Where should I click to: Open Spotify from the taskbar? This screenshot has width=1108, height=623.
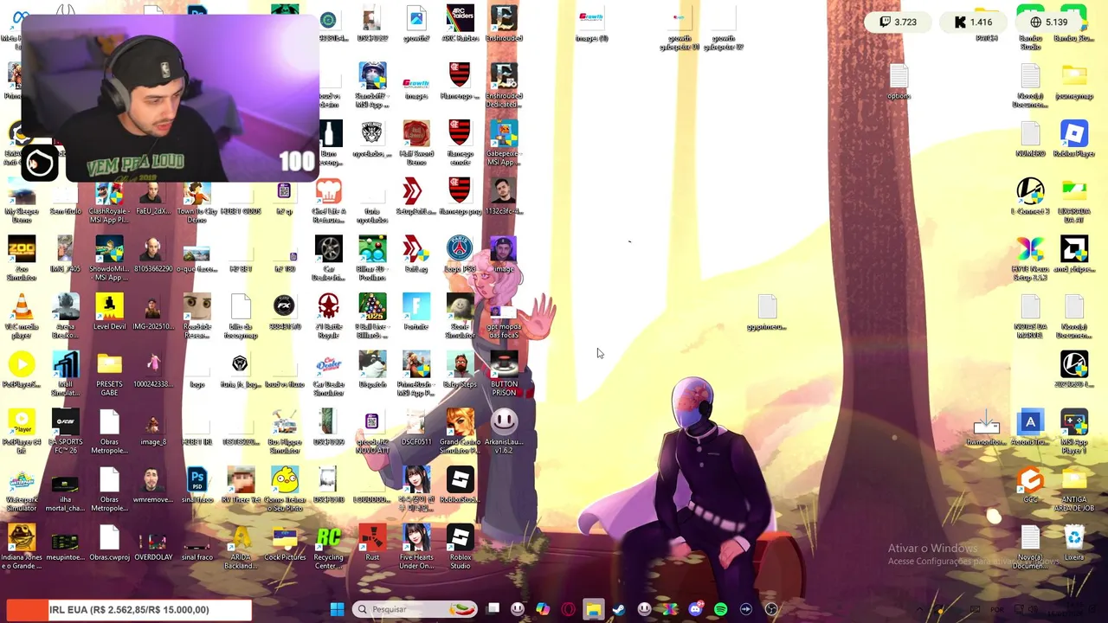[720, 609]
